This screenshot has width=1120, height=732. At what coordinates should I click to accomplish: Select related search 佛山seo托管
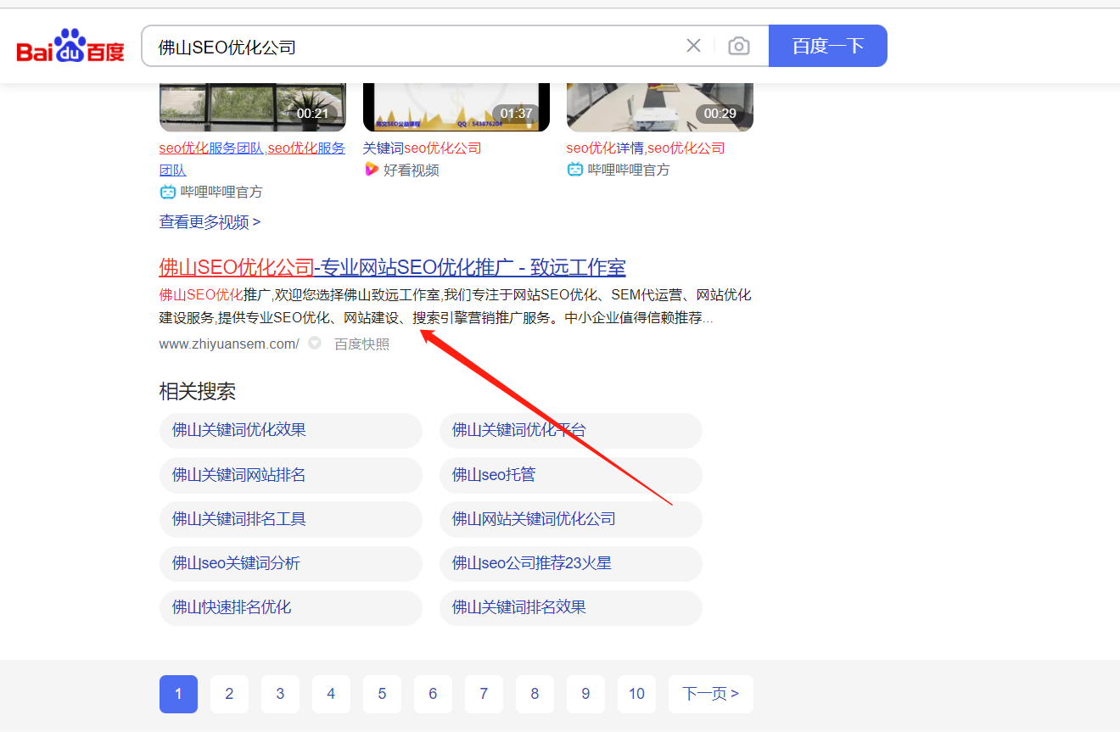(x=571, y=475)
